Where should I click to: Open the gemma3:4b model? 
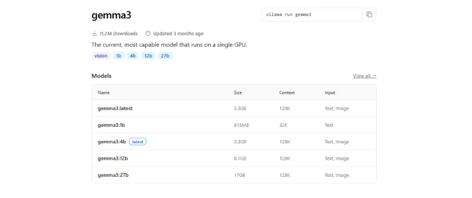[112, 142]
